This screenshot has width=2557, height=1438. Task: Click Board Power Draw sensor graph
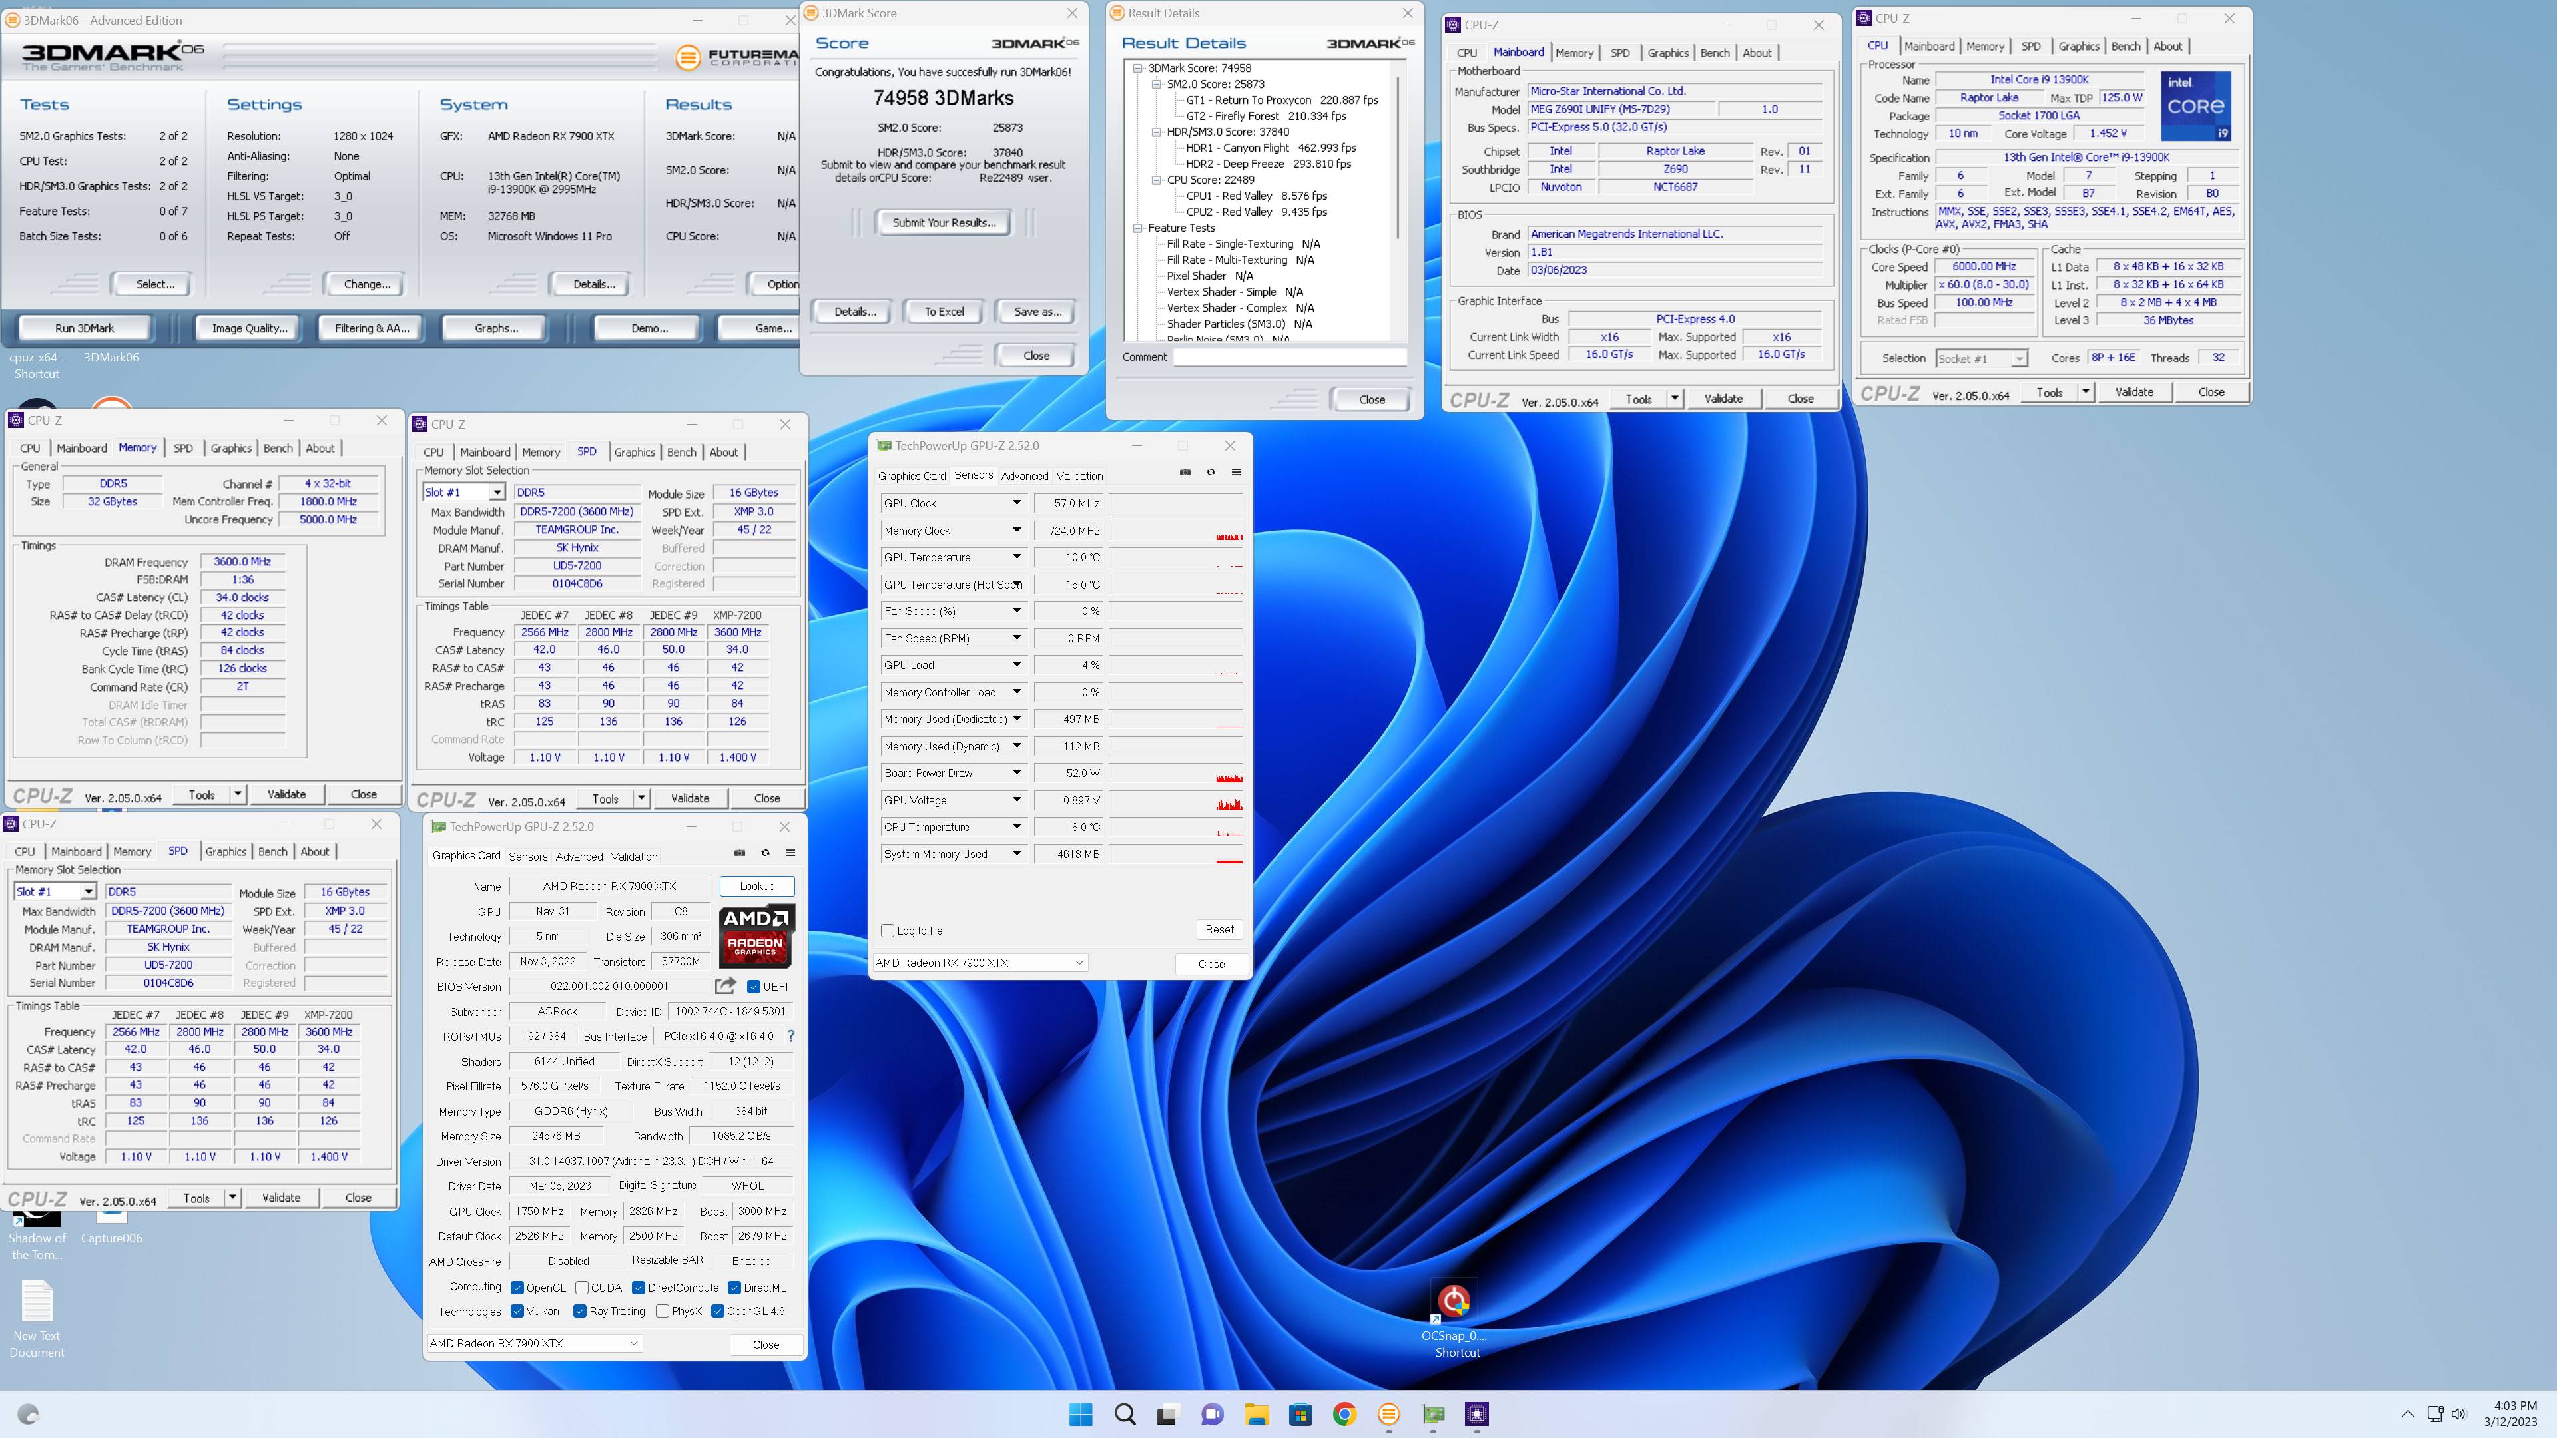(1175, 773)
